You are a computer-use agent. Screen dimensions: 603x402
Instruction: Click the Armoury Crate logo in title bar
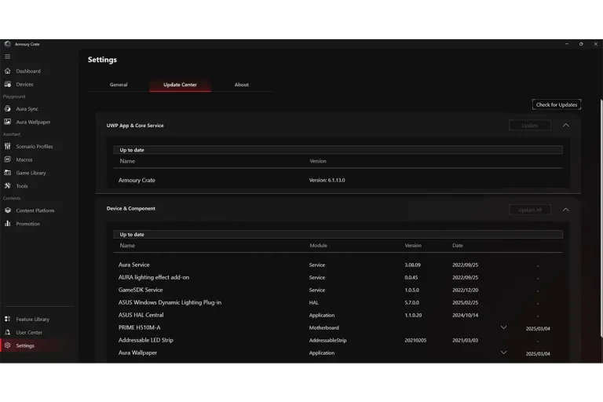[x=7, y=44]
